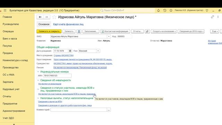Screen dimensions: 222x125
Task: Open Номенклатура и склад section
Action: click(15, 60)
